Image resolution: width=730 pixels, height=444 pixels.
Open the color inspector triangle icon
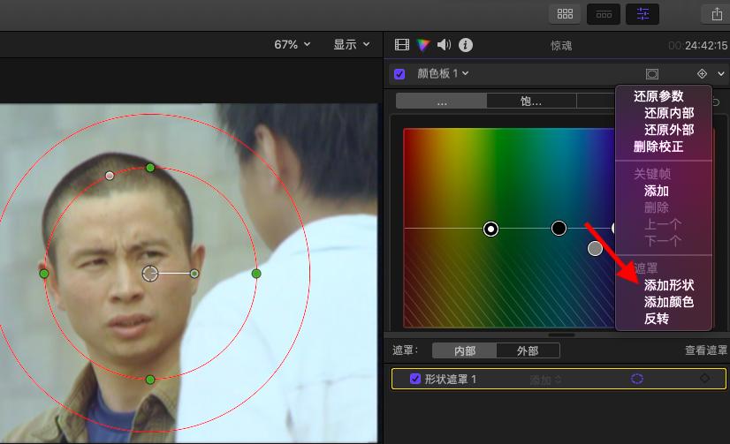(422, 45)
